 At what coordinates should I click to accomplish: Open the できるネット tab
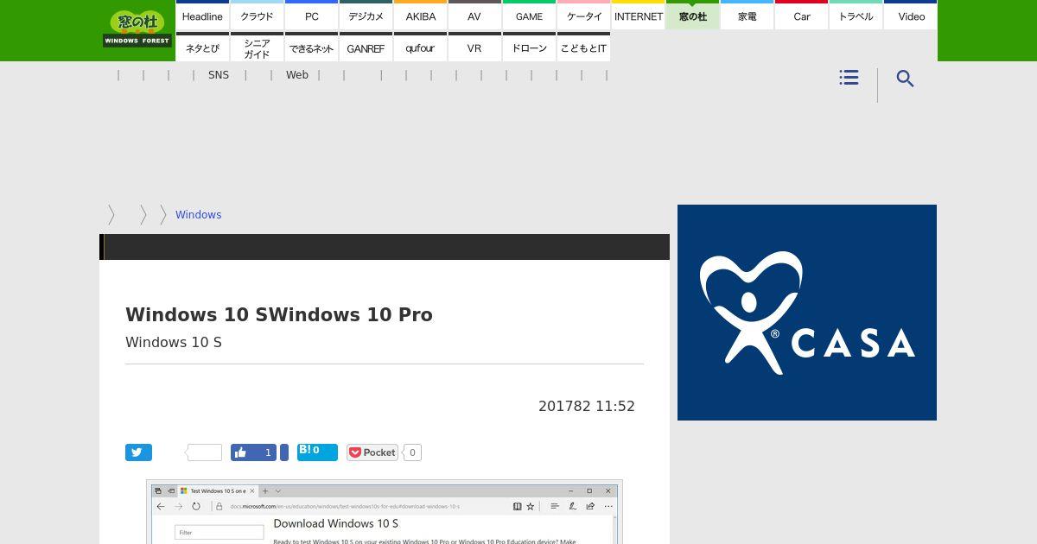tap(311, 47)
